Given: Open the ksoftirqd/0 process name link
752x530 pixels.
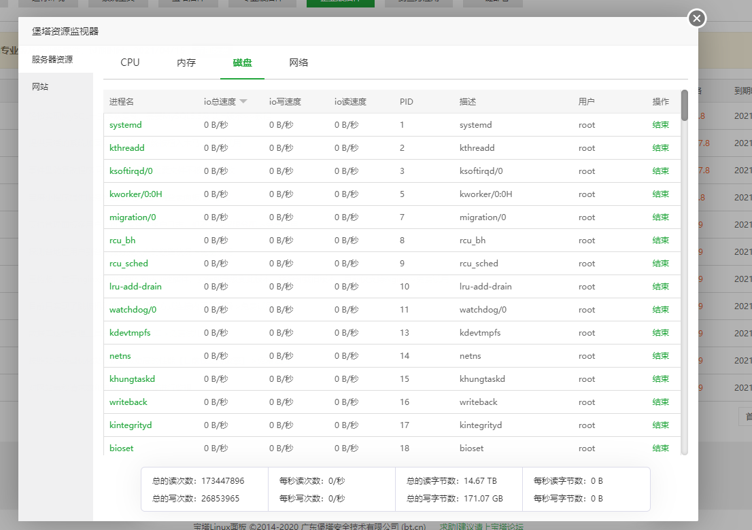Looking at the screenshot, I should (131, 171).
